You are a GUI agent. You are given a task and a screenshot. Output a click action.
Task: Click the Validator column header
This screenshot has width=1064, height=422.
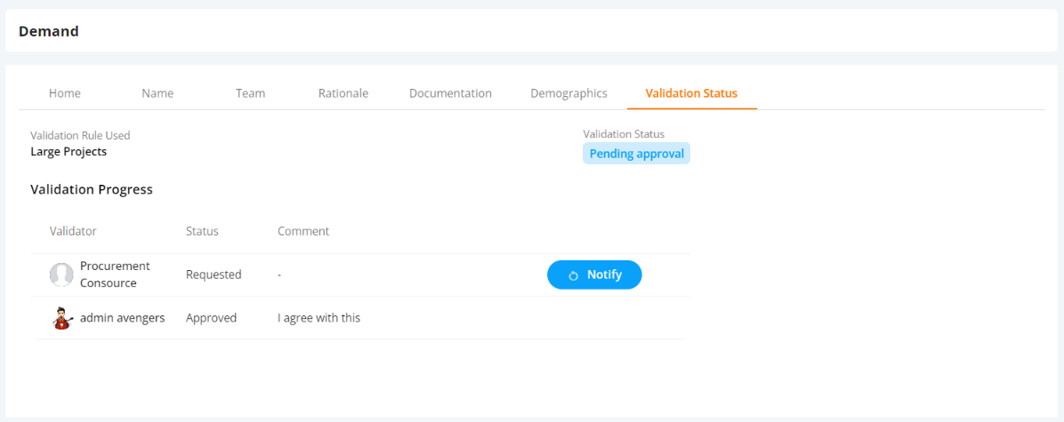73,231
